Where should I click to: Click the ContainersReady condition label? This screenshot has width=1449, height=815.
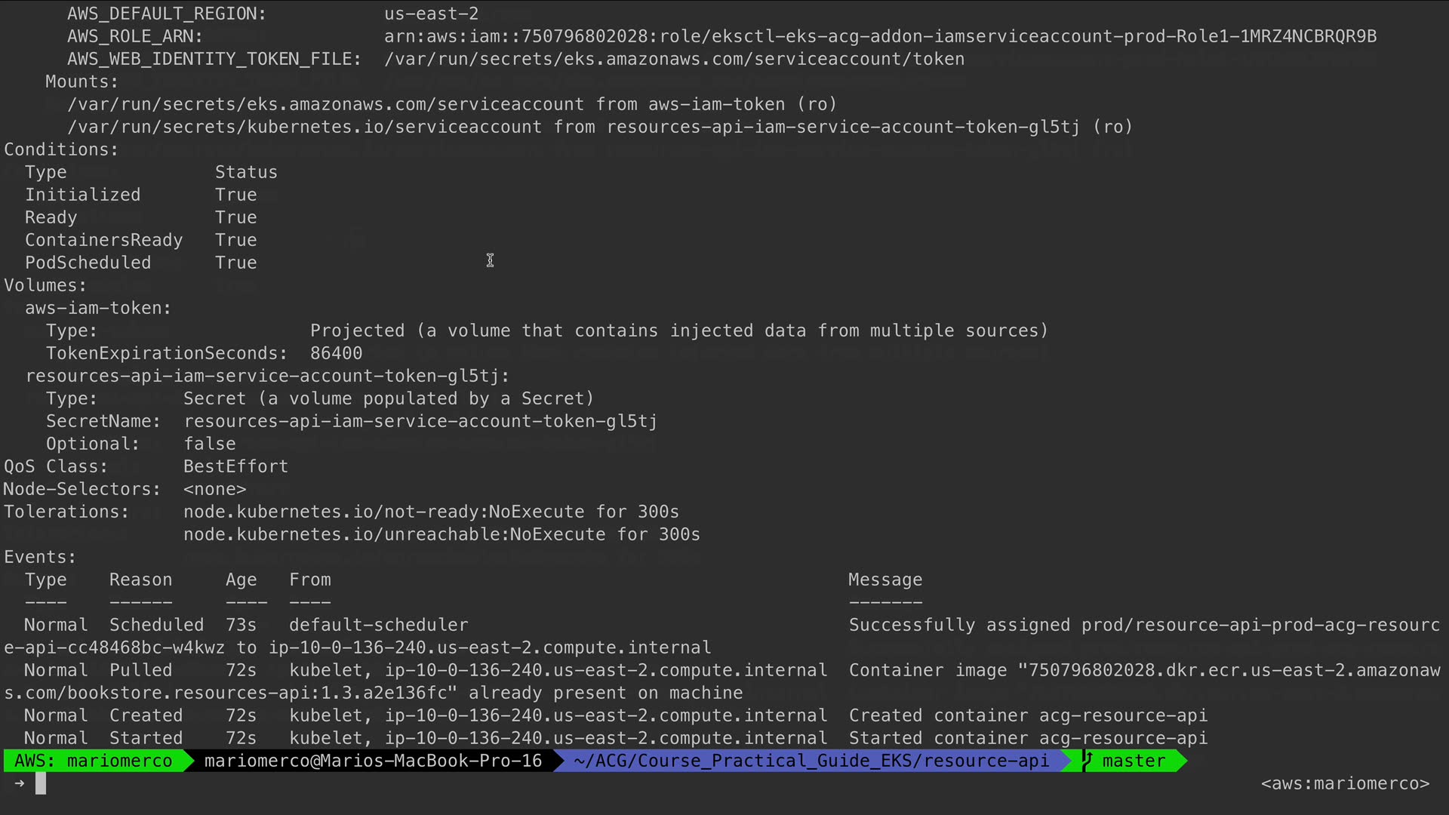pyautogui.click(x=103, y=240)
